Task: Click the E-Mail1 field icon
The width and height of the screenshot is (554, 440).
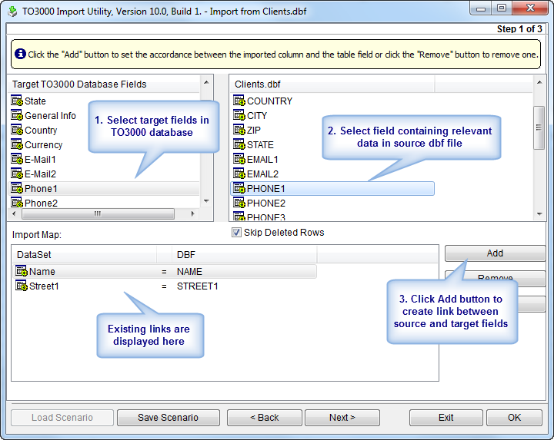Action: [x=17, y=160]
